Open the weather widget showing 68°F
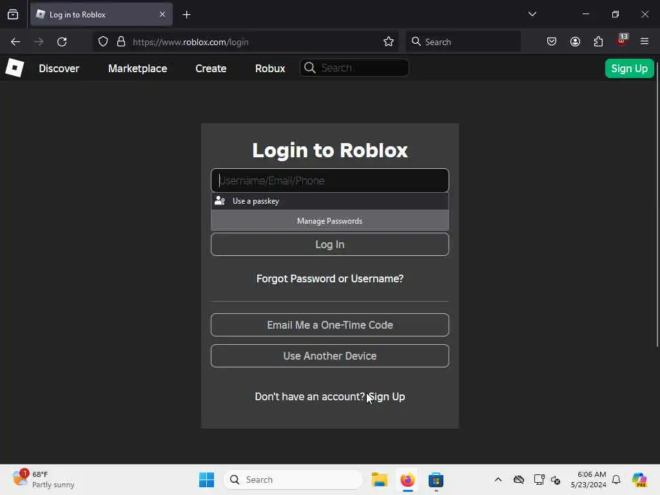 [x=43, y=480]
